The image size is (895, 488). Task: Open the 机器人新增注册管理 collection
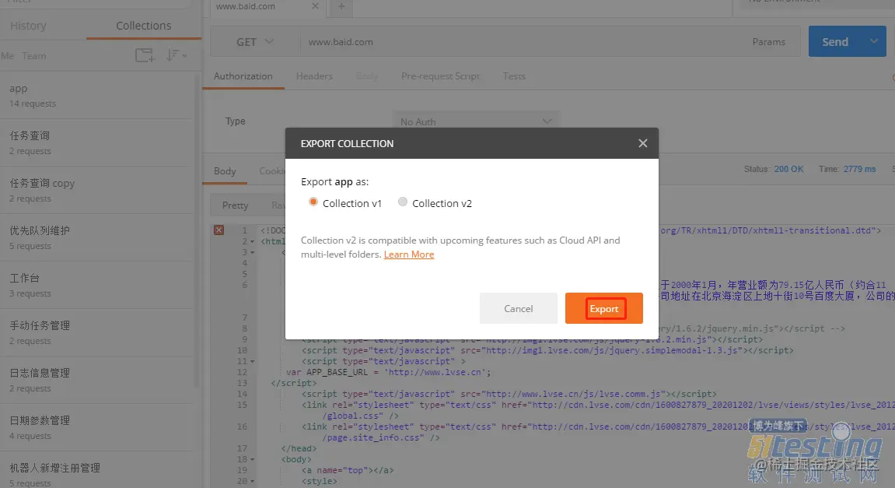[x=97, y=471]
